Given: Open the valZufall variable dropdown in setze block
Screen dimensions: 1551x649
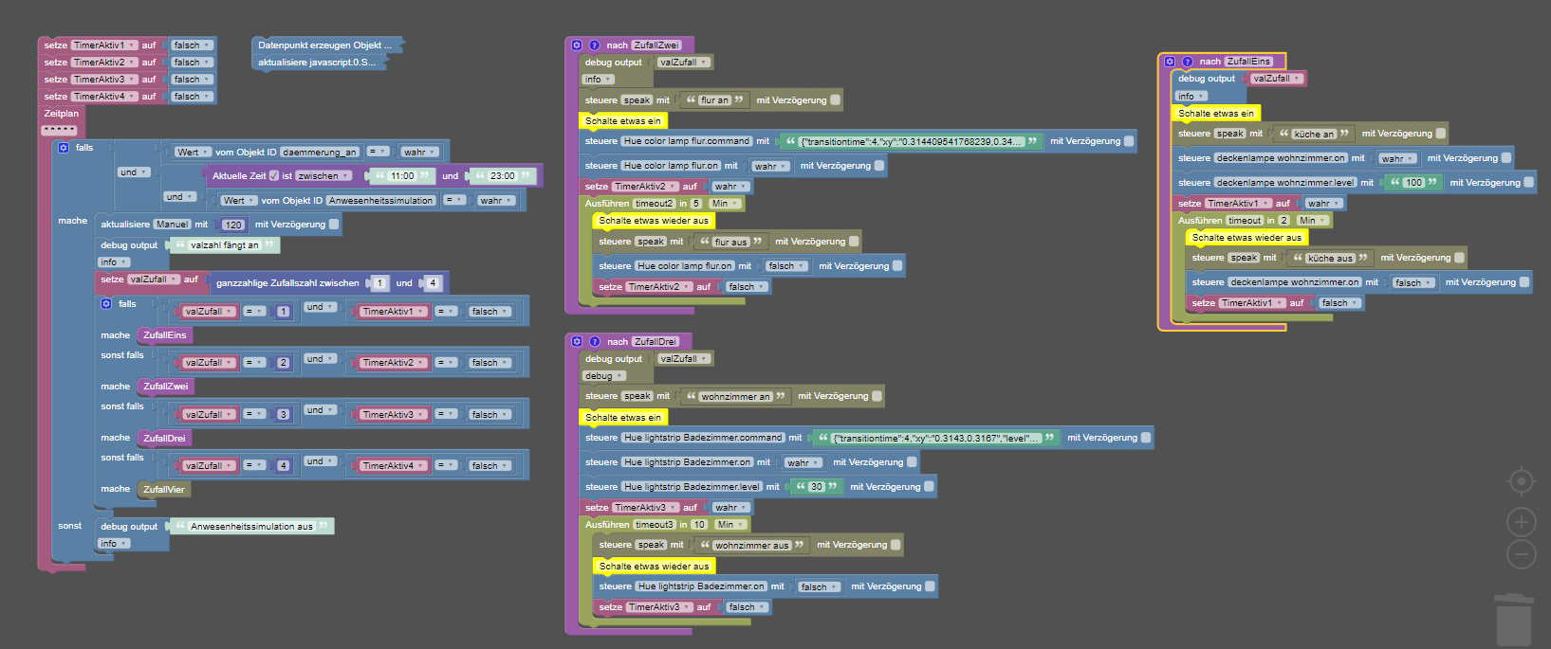Looking at the screenshot, I should (x=154, y=279).
